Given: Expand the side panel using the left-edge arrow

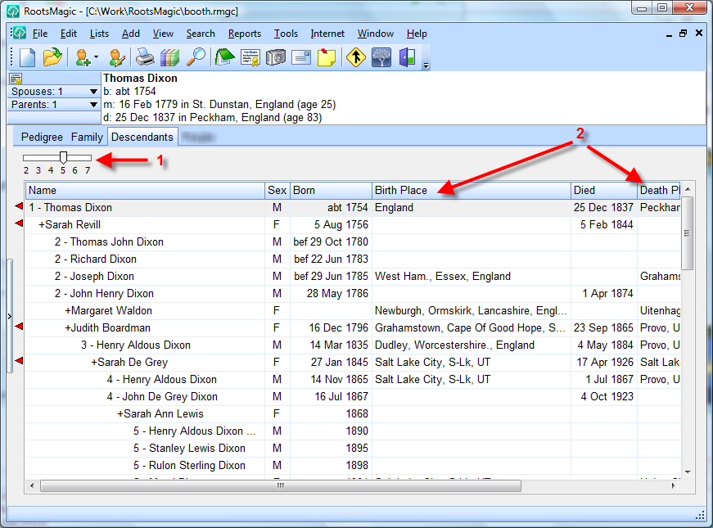Looking at the screenshot, I should 10,316.
